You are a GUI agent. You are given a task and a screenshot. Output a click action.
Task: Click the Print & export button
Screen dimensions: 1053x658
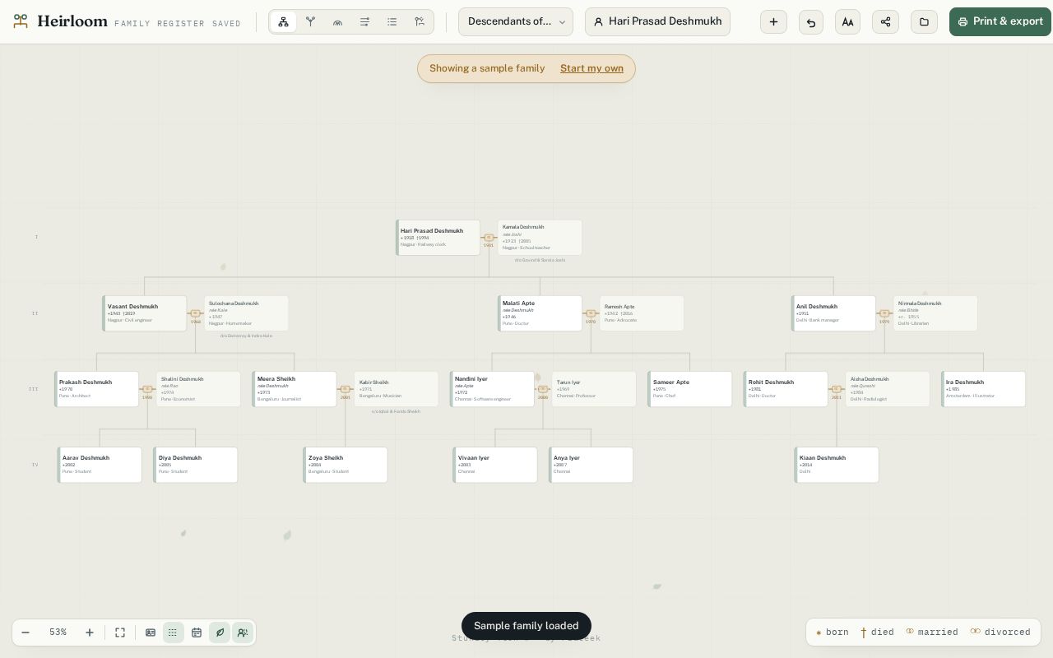pyautogui.click(x=1000, y=22)
